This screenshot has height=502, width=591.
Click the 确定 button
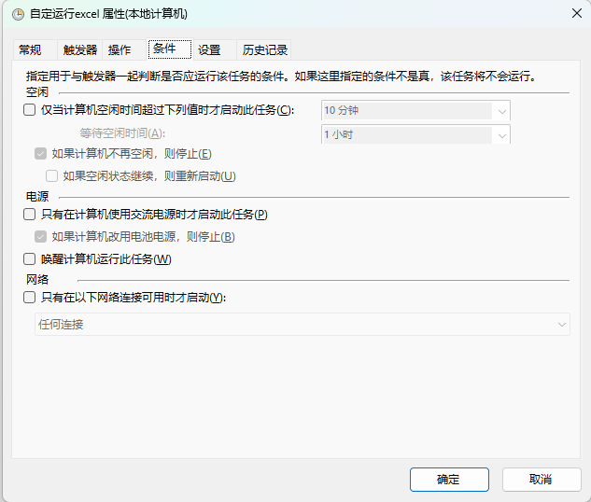[x=449, y=480]
